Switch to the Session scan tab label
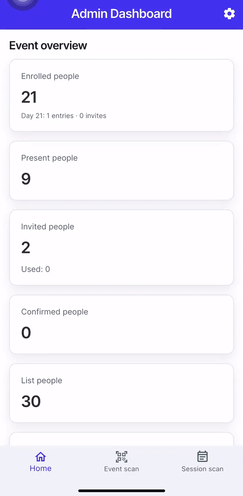The width and height of the screenshot is (243, 496). point(202,469)
